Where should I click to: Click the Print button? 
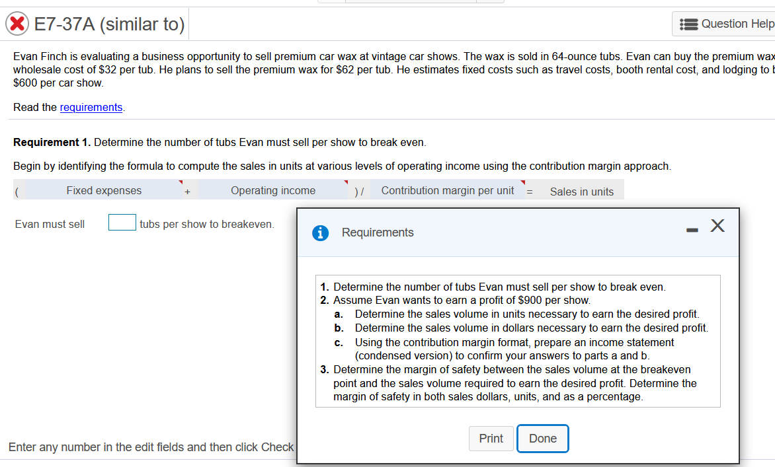pyautogui.click(x=491, y=438)
